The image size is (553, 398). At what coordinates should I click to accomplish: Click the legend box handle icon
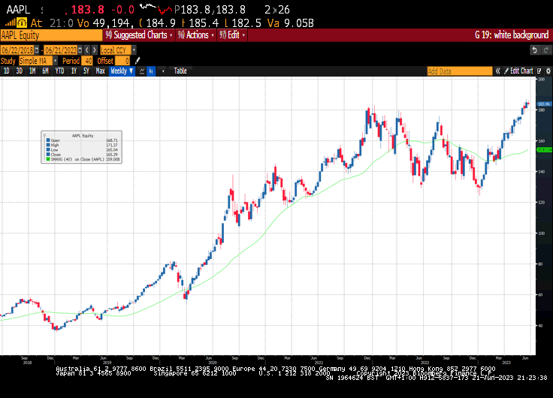(44, 135)
